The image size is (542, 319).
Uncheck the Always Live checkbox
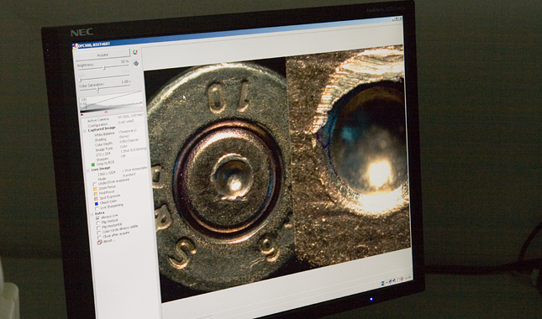click(x=97, y=218)
